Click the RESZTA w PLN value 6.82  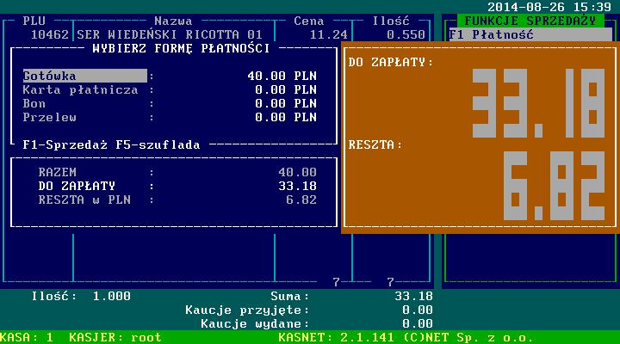[301, 200]
